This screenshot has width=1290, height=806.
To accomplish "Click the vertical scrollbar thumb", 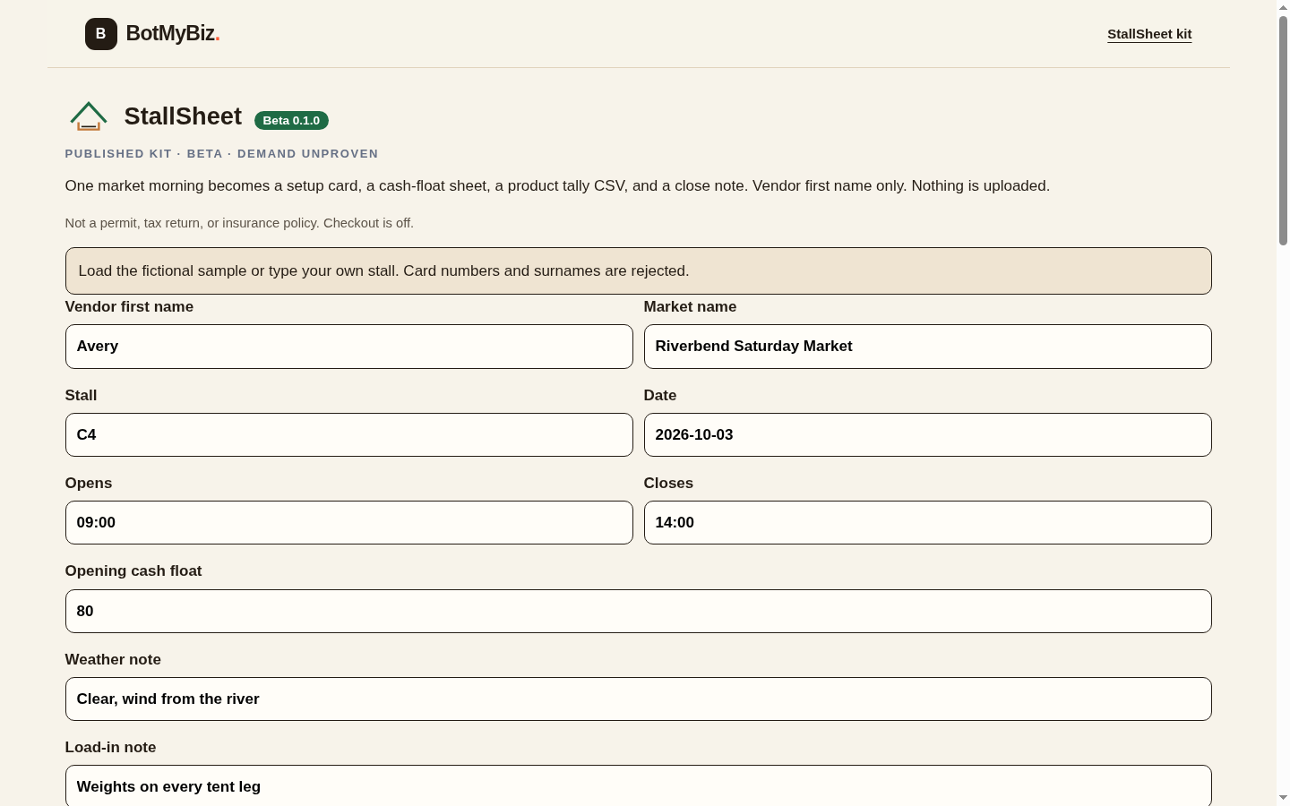I will click(1283, 130).
